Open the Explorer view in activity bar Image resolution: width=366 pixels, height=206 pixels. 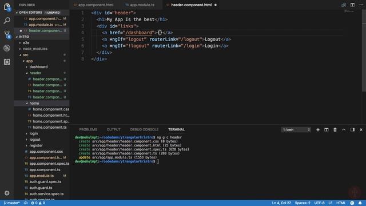pyautogui.click(x=7, y=7)
